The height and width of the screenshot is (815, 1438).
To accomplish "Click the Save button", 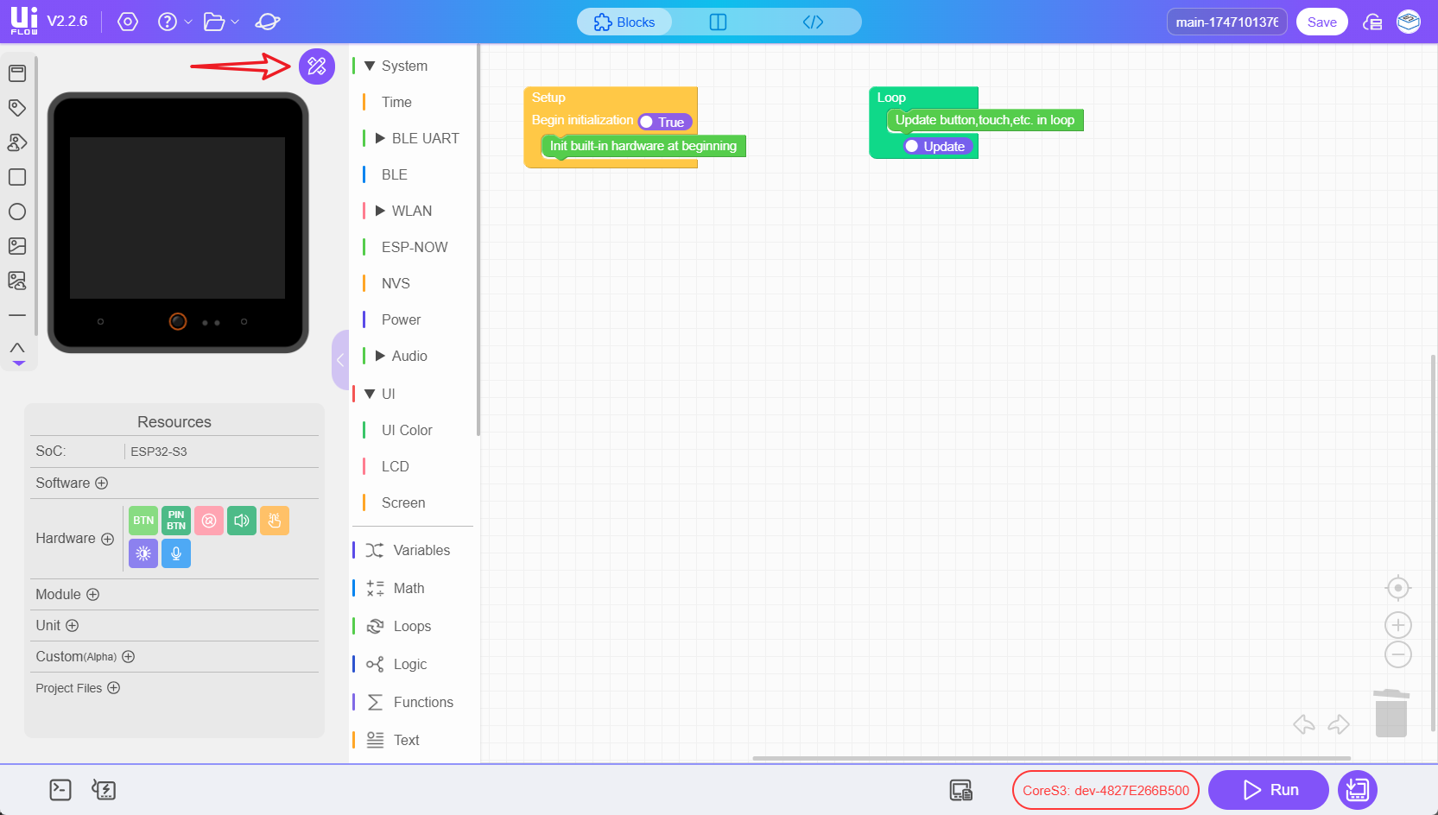I will (x=1321, y=22).
